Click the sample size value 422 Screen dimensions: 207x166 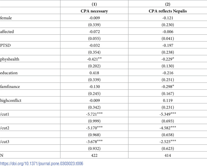[x=94, y=155]
